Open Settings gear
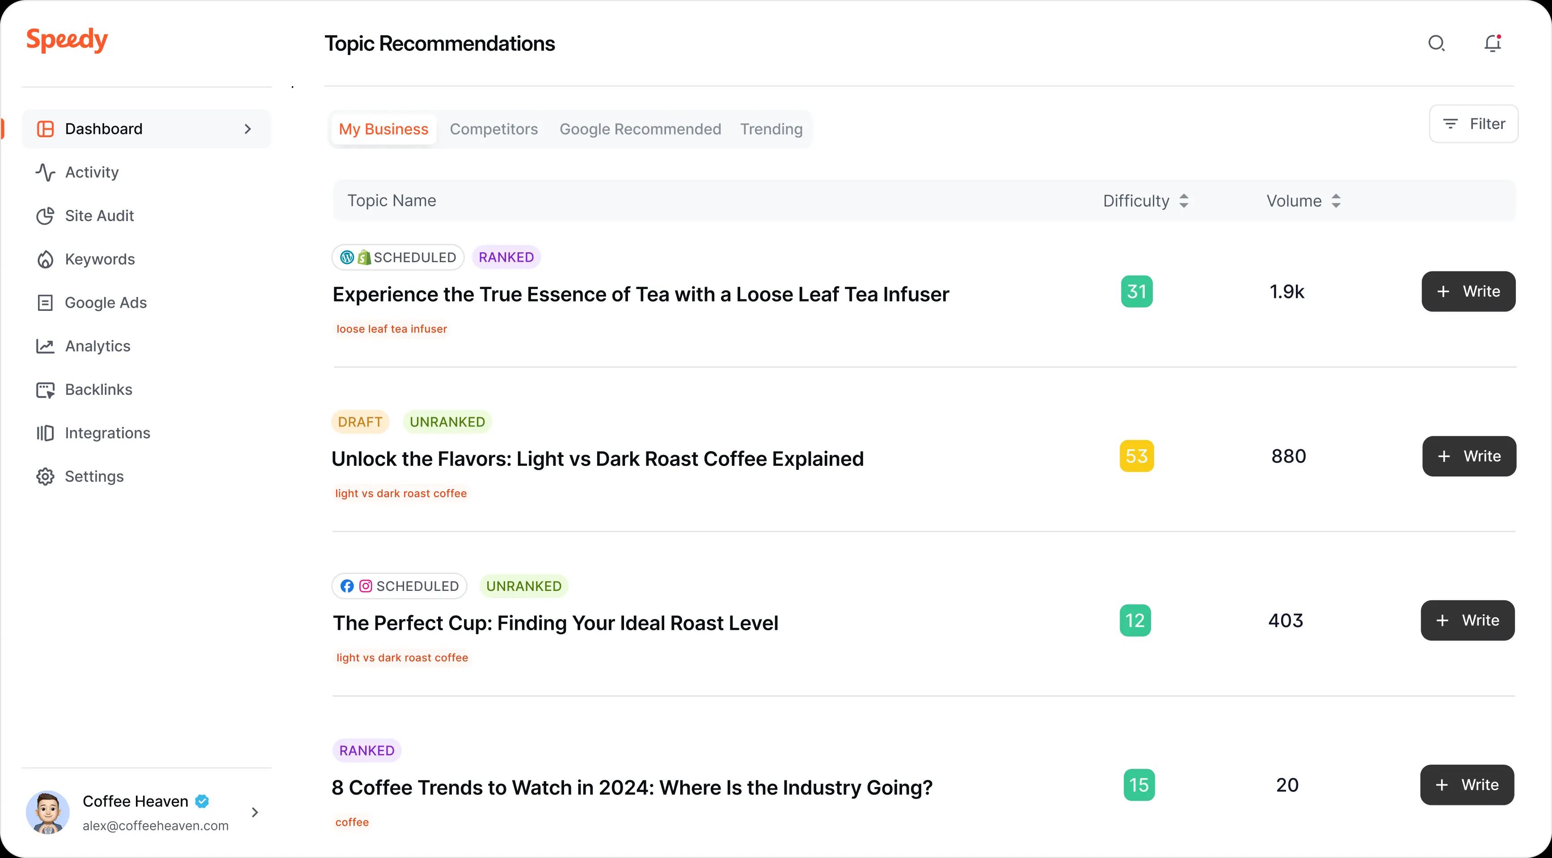Screen dimensions: 1552x858 pos(45,476)
